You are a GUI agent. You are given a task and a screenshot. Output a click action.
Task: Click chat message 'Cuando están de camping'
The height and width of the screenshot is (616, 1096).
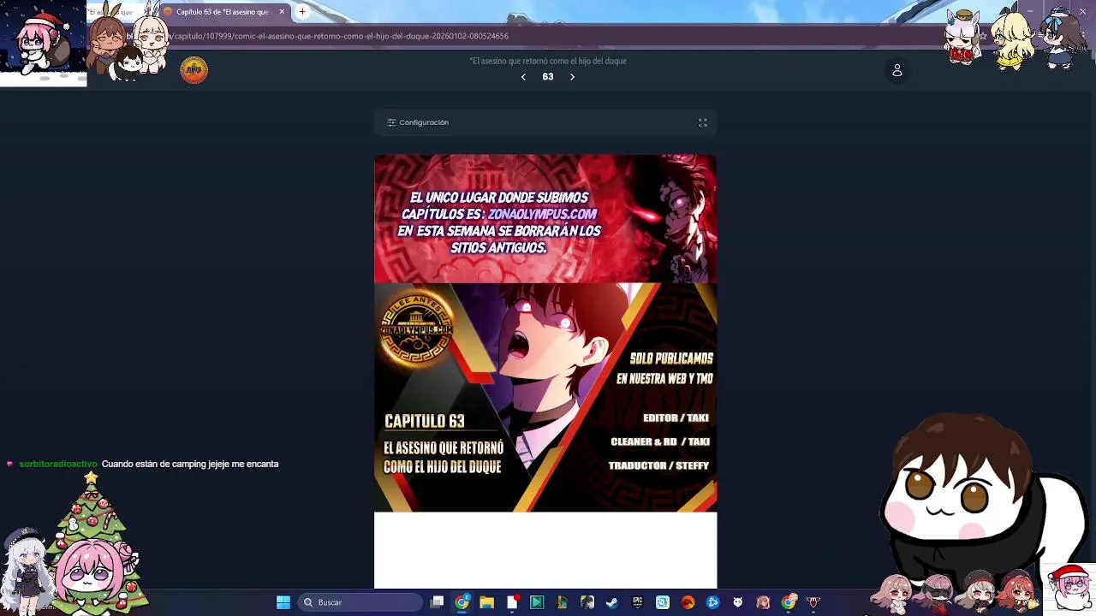(x=190, y=464)
